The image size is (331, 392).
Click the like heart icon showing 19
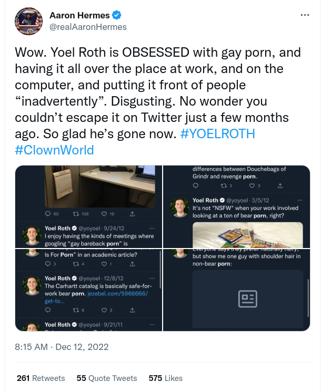tap(105, 214)
